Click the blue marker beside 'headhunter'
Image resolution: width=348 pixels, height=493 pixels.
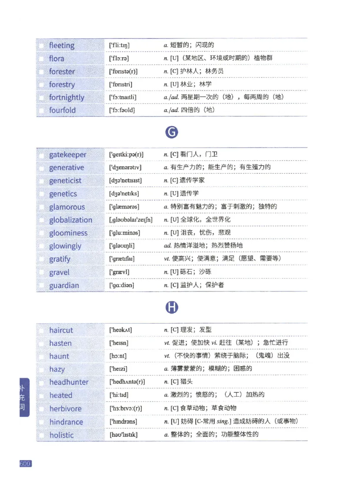pyautogui.click(x=42, y=382)
